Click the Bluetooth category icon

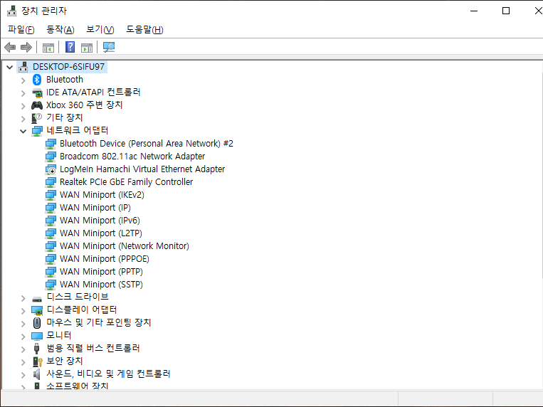pos(37,80)
